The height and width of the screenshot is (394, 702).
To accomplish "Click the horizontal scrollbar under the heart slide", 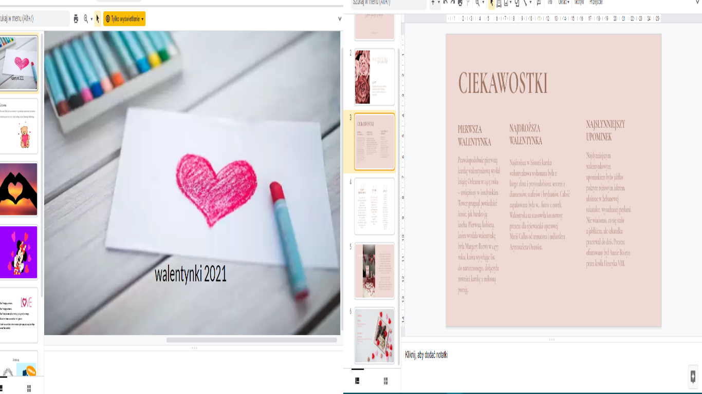I will (x=252, y=340).
